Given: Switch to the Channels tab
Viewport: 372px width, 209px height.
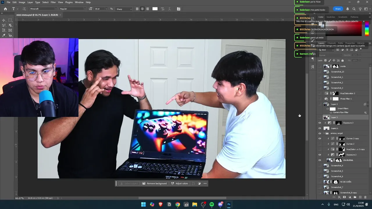Looking at the screenshot, I should 332,43.
